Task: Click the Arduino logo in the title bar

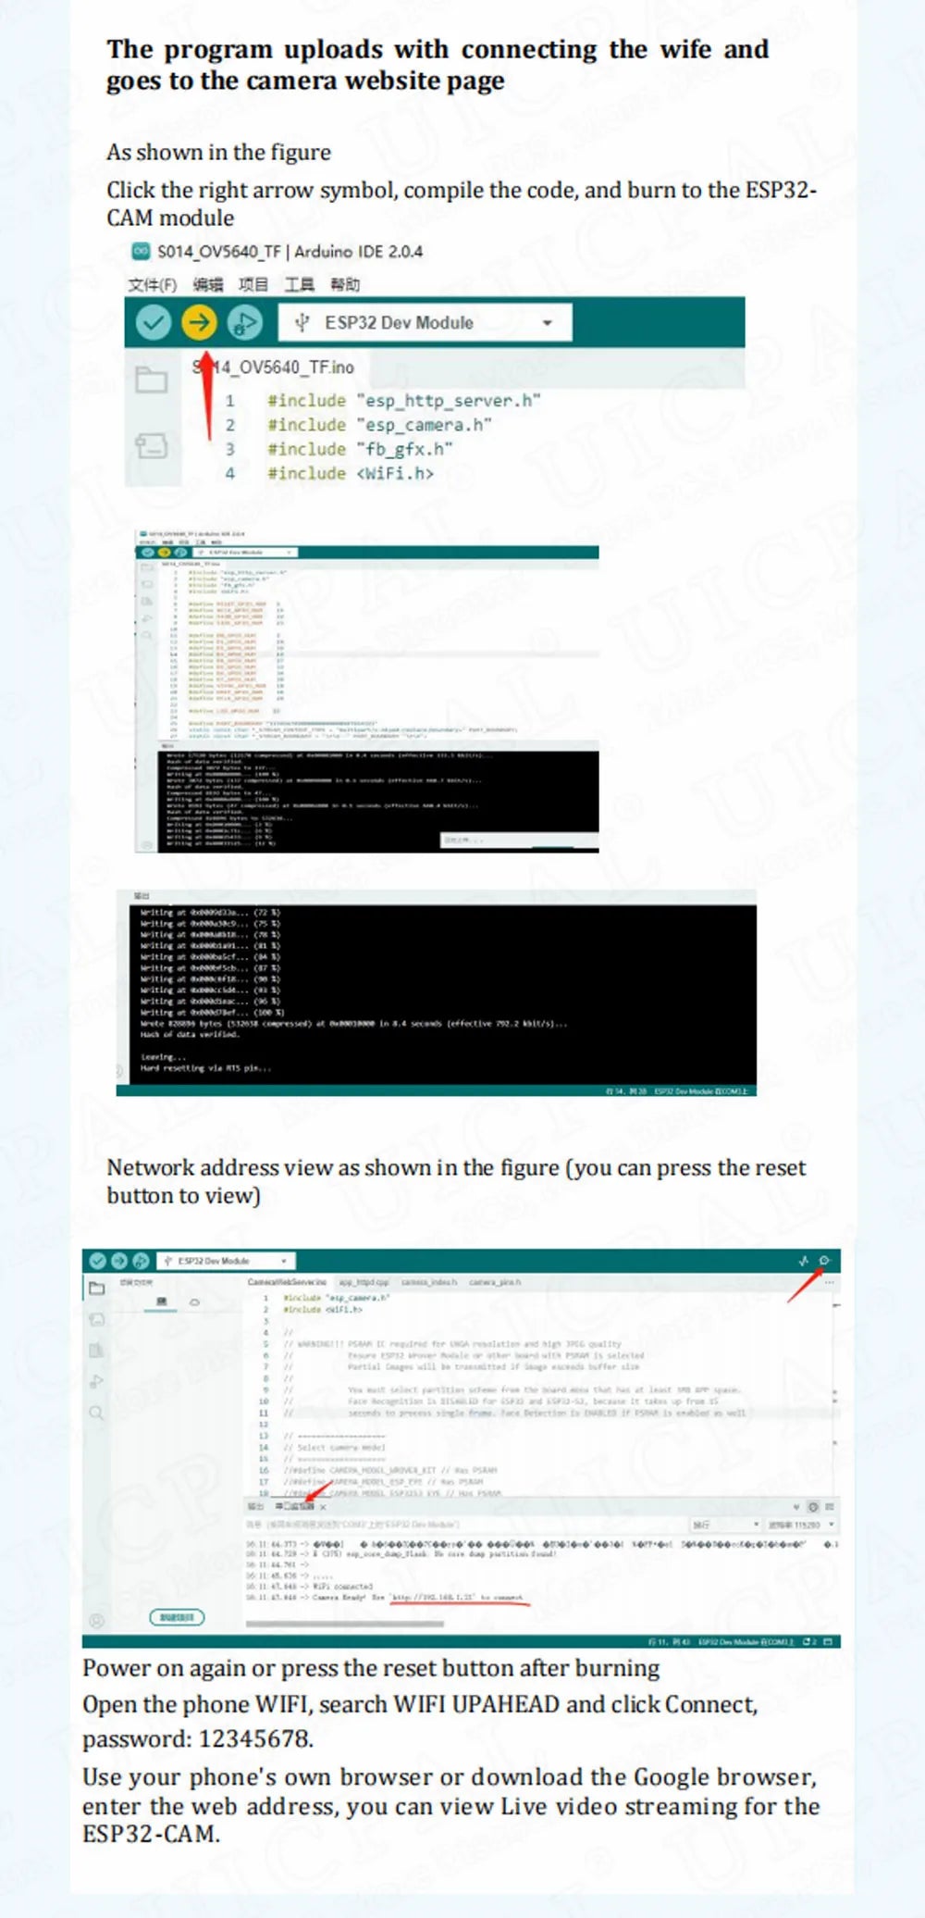Action: (x=141, y=251)
